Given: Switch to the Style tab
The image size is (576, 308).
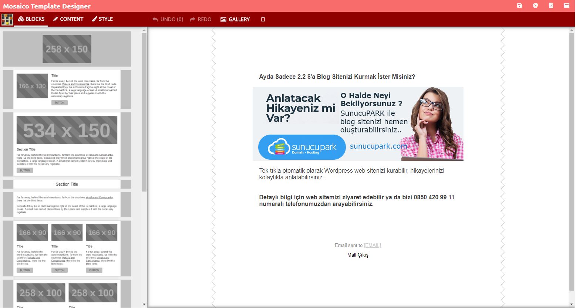Looking at the screenshot, I should click(x=102, y=19).
